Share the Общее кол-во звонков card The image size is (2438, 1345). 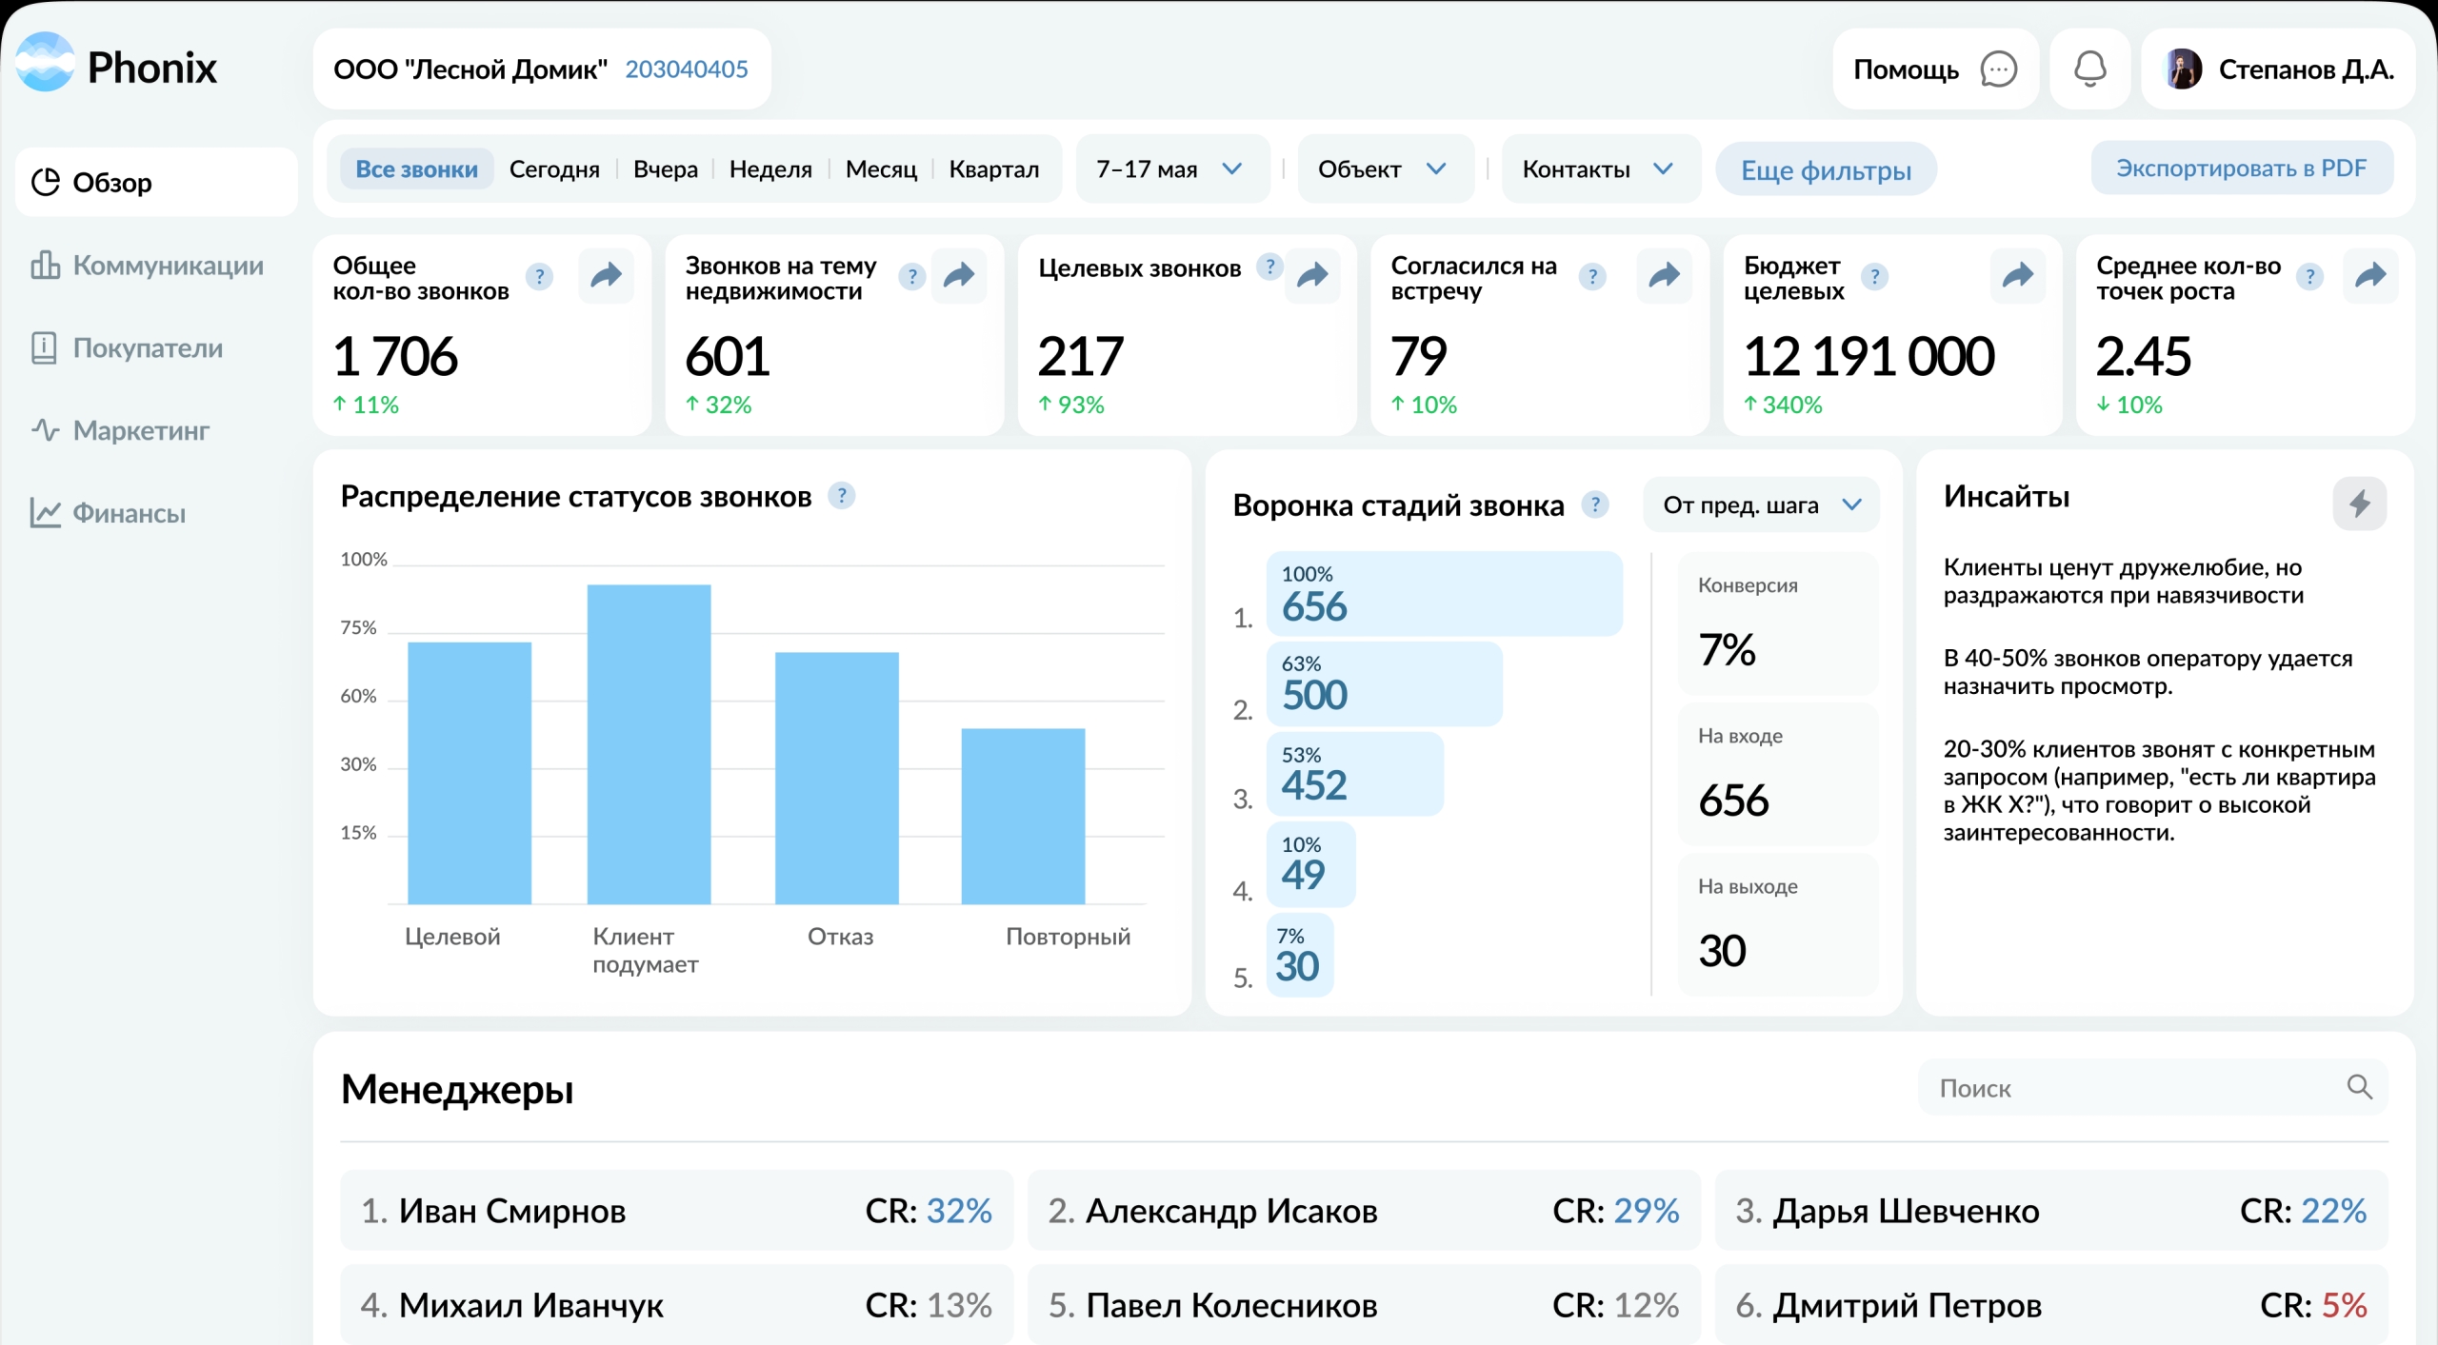[607, 276]
